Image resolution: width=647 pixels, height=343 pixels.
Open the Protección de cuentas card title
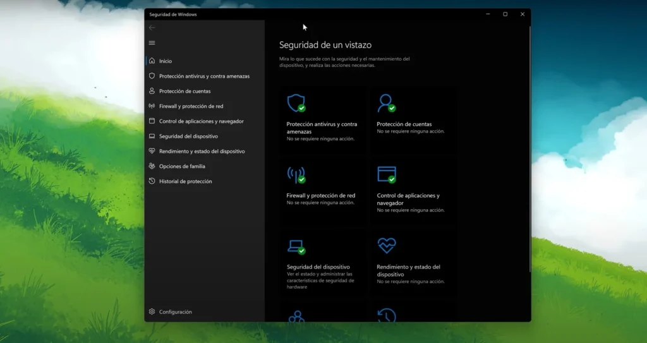click(x=404, y=124)
